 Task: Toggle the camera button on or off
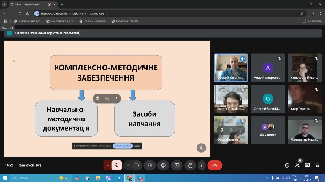[x=137, y=165]
